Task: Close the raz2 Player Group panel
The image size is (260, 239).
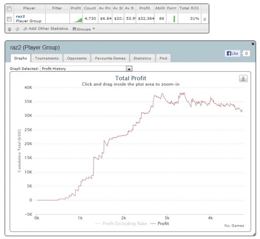Action: point(253,44)
